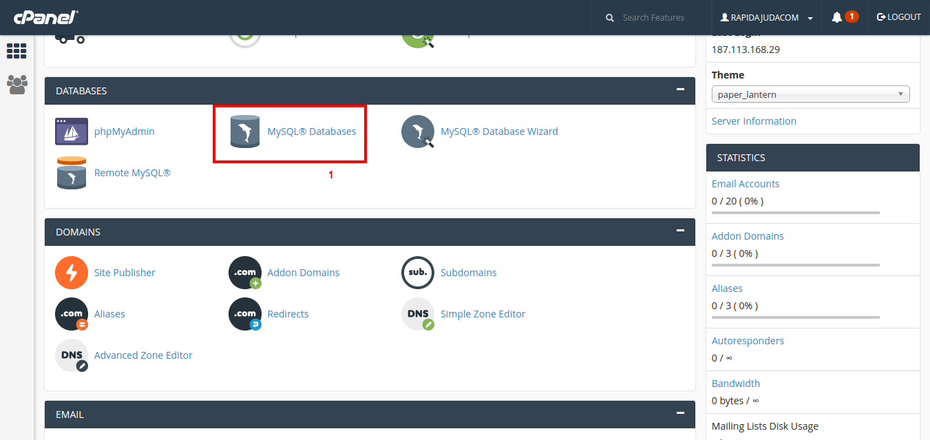Image resolution: width=930 pixels, height=440 pixels.
Task: Open the RAPIDAJUDACOM user menu
Action: click(x=767, y=18)
